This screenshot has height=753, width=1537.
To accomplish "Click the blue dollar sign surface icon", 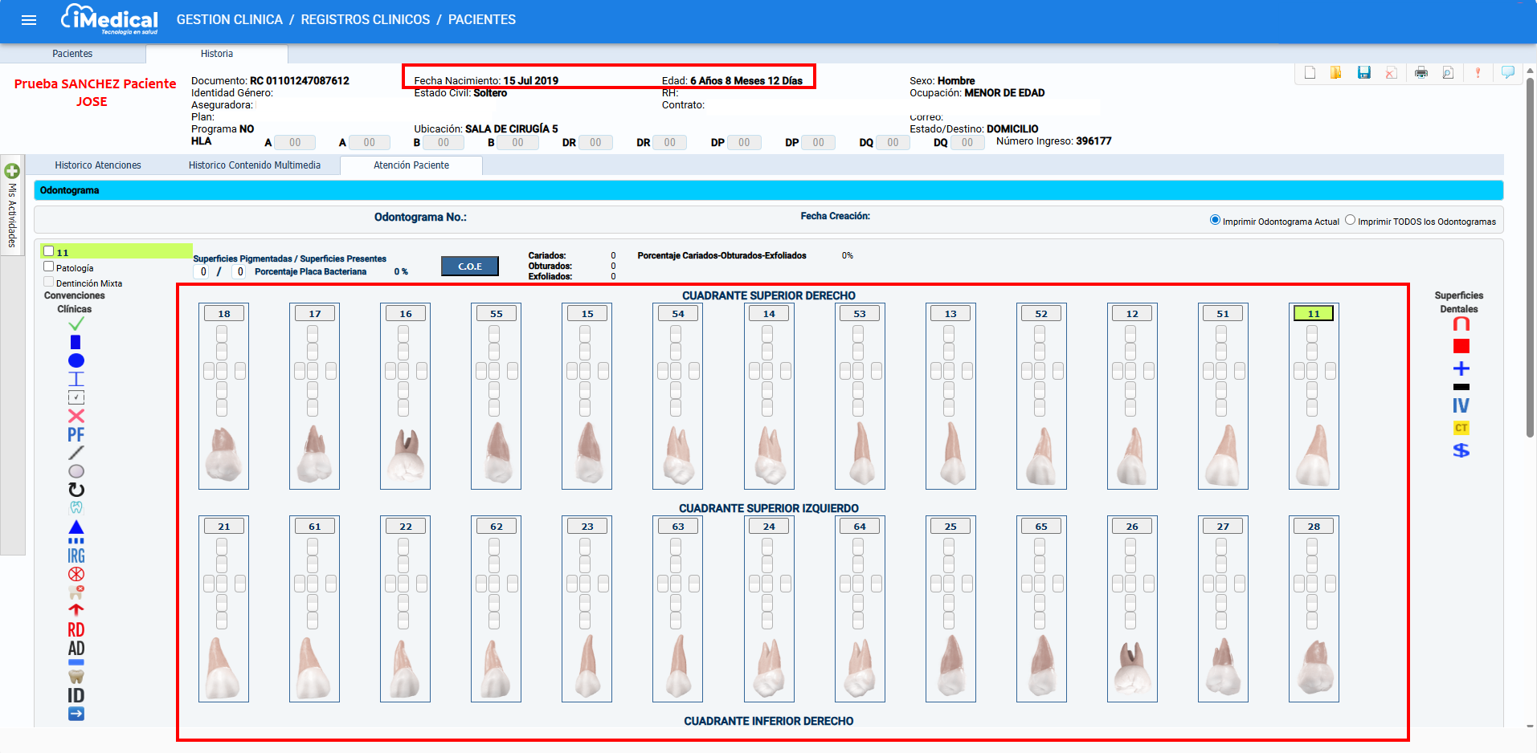I will pyautogui.click(x=1461, y=450).
